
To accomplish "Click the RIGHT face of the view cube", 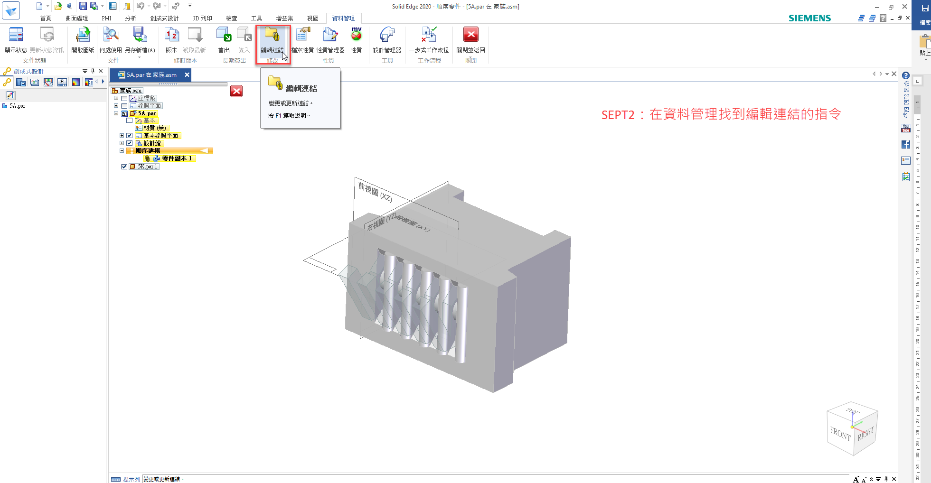I will click(x=865, y=433).
